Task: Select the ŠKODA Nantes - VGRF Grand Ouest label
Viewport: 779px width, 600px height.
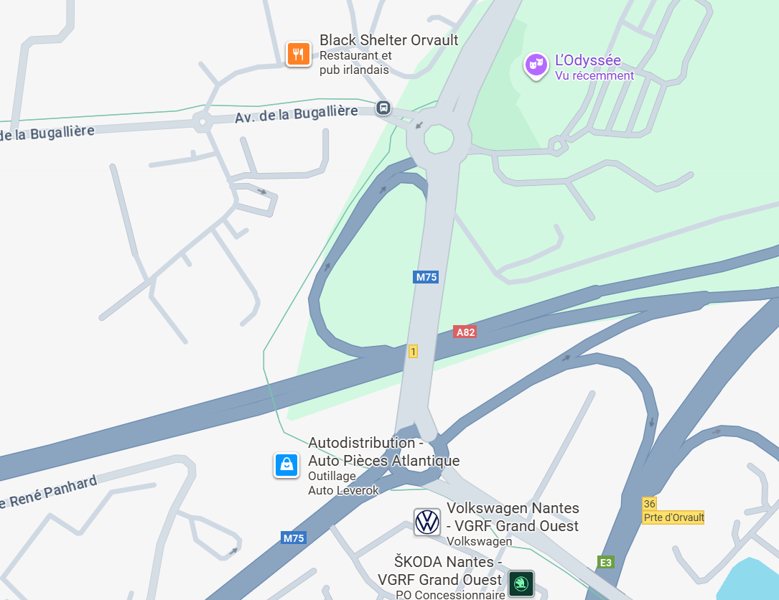Action: (439, 571)
